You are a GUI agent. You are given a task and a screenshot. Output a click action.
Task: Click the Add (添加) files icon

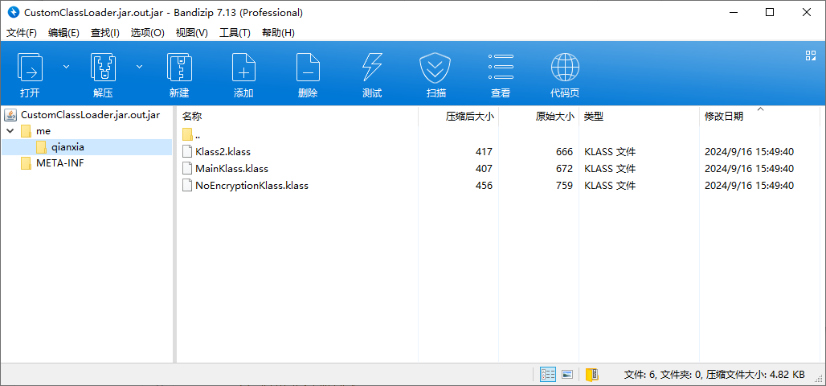click(243, 68)
